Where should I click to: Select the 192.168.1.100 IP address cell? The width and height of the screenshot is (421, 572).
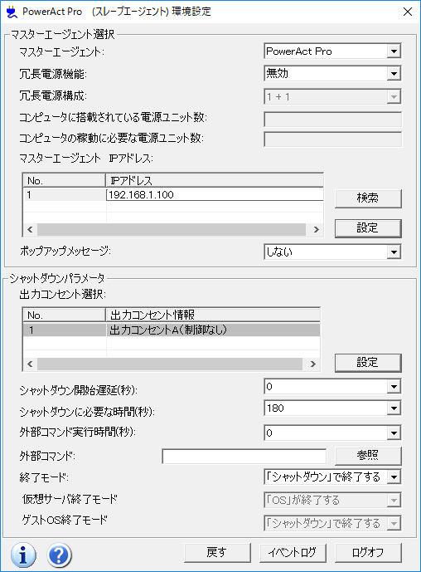[215, 195]
